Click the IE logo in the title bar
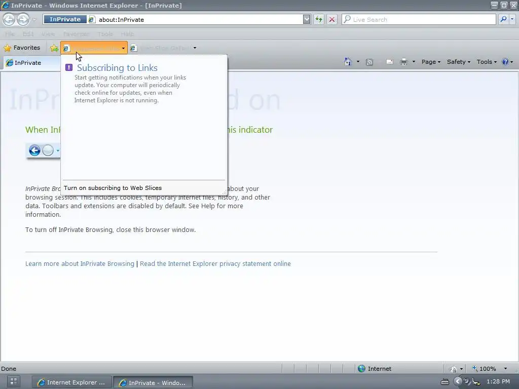The height and width of the screenshot is (389, 519). coord(5,5)
